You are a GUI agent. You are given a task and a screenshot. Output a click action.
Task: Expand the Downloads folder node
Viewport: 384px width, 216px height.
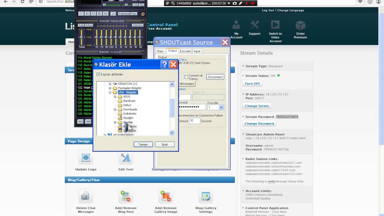pyautogui.click(x=115, y=109)
